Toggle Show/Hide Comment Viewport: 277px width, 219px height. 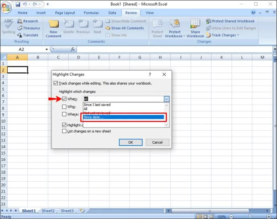(126, 21)
